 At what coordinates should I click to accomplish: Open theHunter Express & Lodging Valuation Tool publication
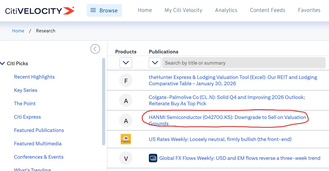[233, 80]
